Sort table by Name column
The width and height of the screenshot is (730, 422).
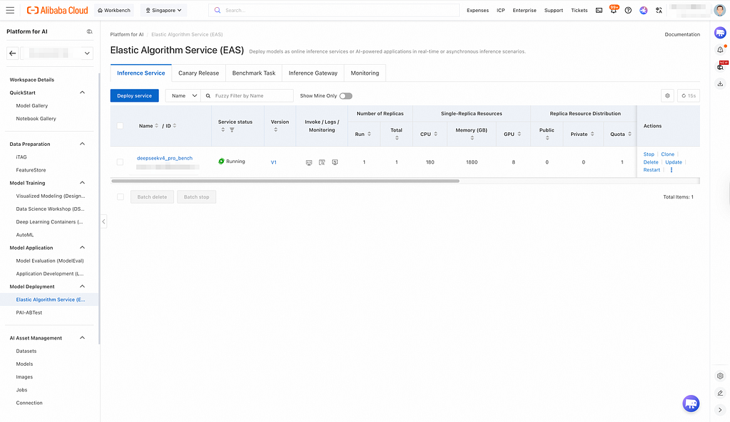pyautogui.click(x=156, y=126)
